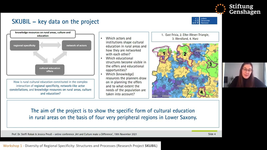Click region 2 Elbe-Weser-Triangle on map
This screenshot has height=150, width=267.
click(185, 54)
